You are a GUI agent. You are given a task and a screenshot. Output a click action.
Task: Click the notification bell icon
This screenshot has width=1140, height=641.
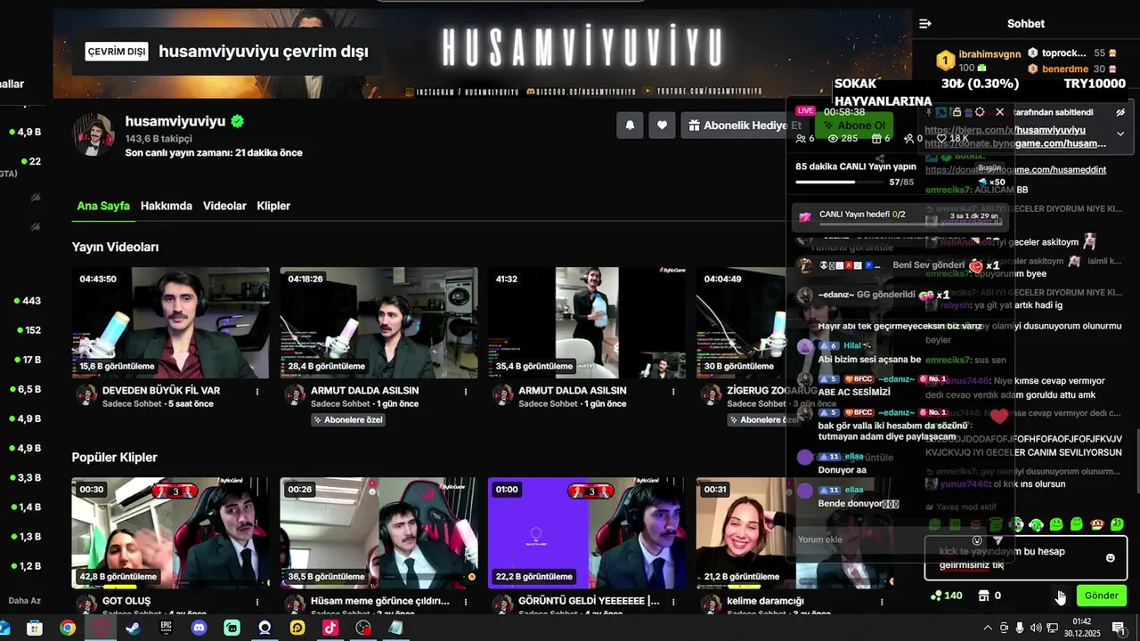pyautogui.click(x=630, y=126)
